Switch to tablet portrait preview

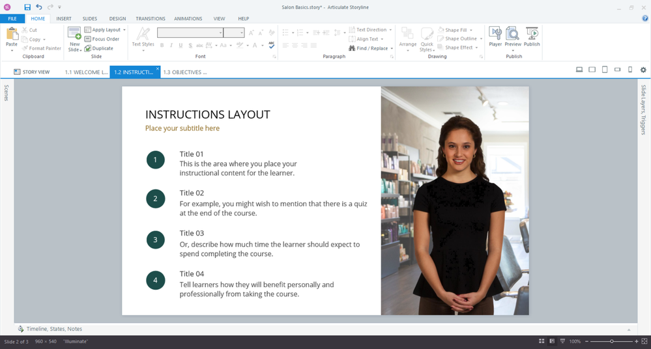tap(605, 70)
